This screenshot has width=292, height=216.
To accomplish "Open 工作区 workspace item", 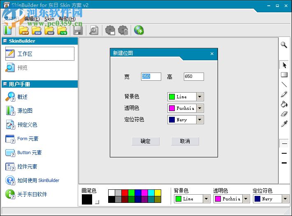I will 40,54.
